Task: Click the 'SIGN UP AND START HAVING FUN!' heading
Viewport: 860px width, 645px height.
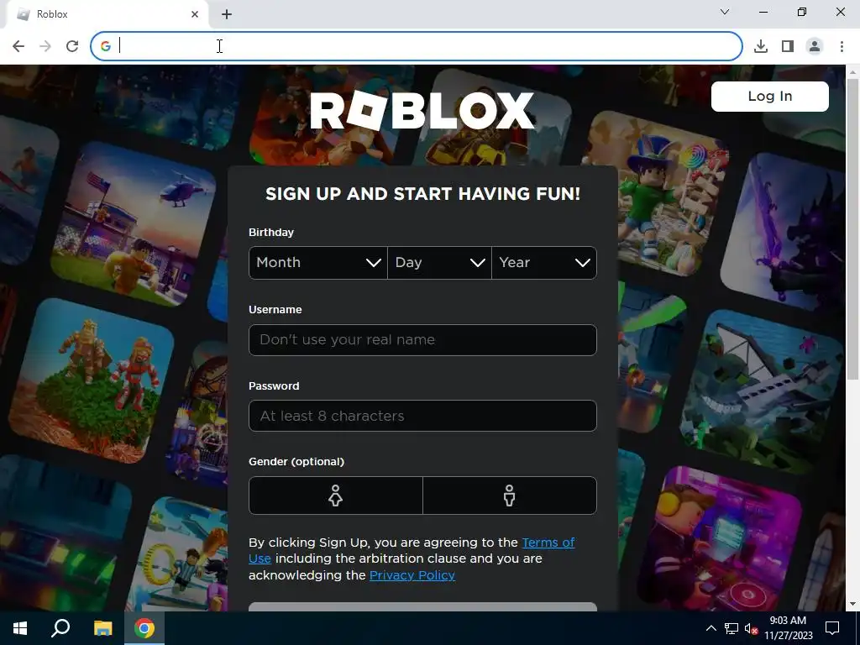Action: [x=423, y=194]
